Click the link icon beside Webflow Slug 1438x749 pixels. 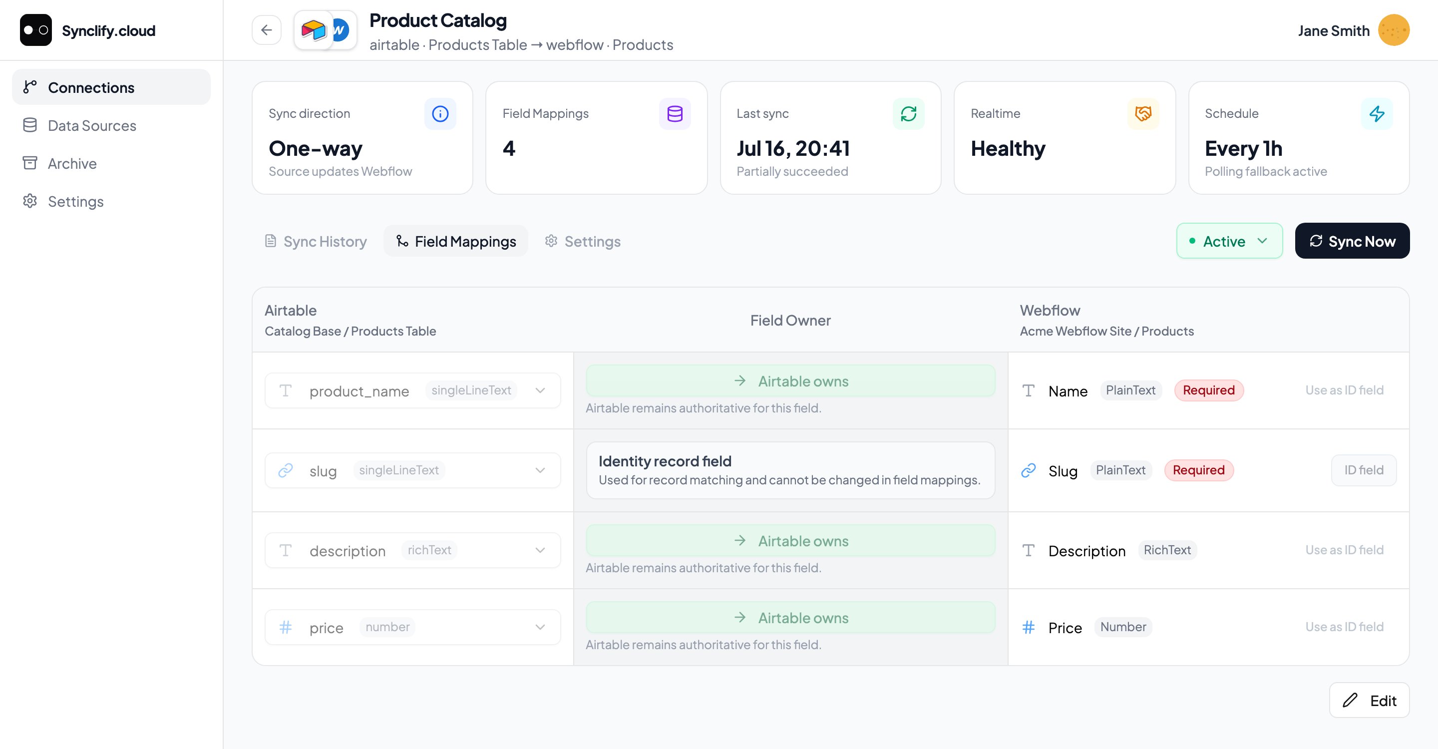point(1028,470)
